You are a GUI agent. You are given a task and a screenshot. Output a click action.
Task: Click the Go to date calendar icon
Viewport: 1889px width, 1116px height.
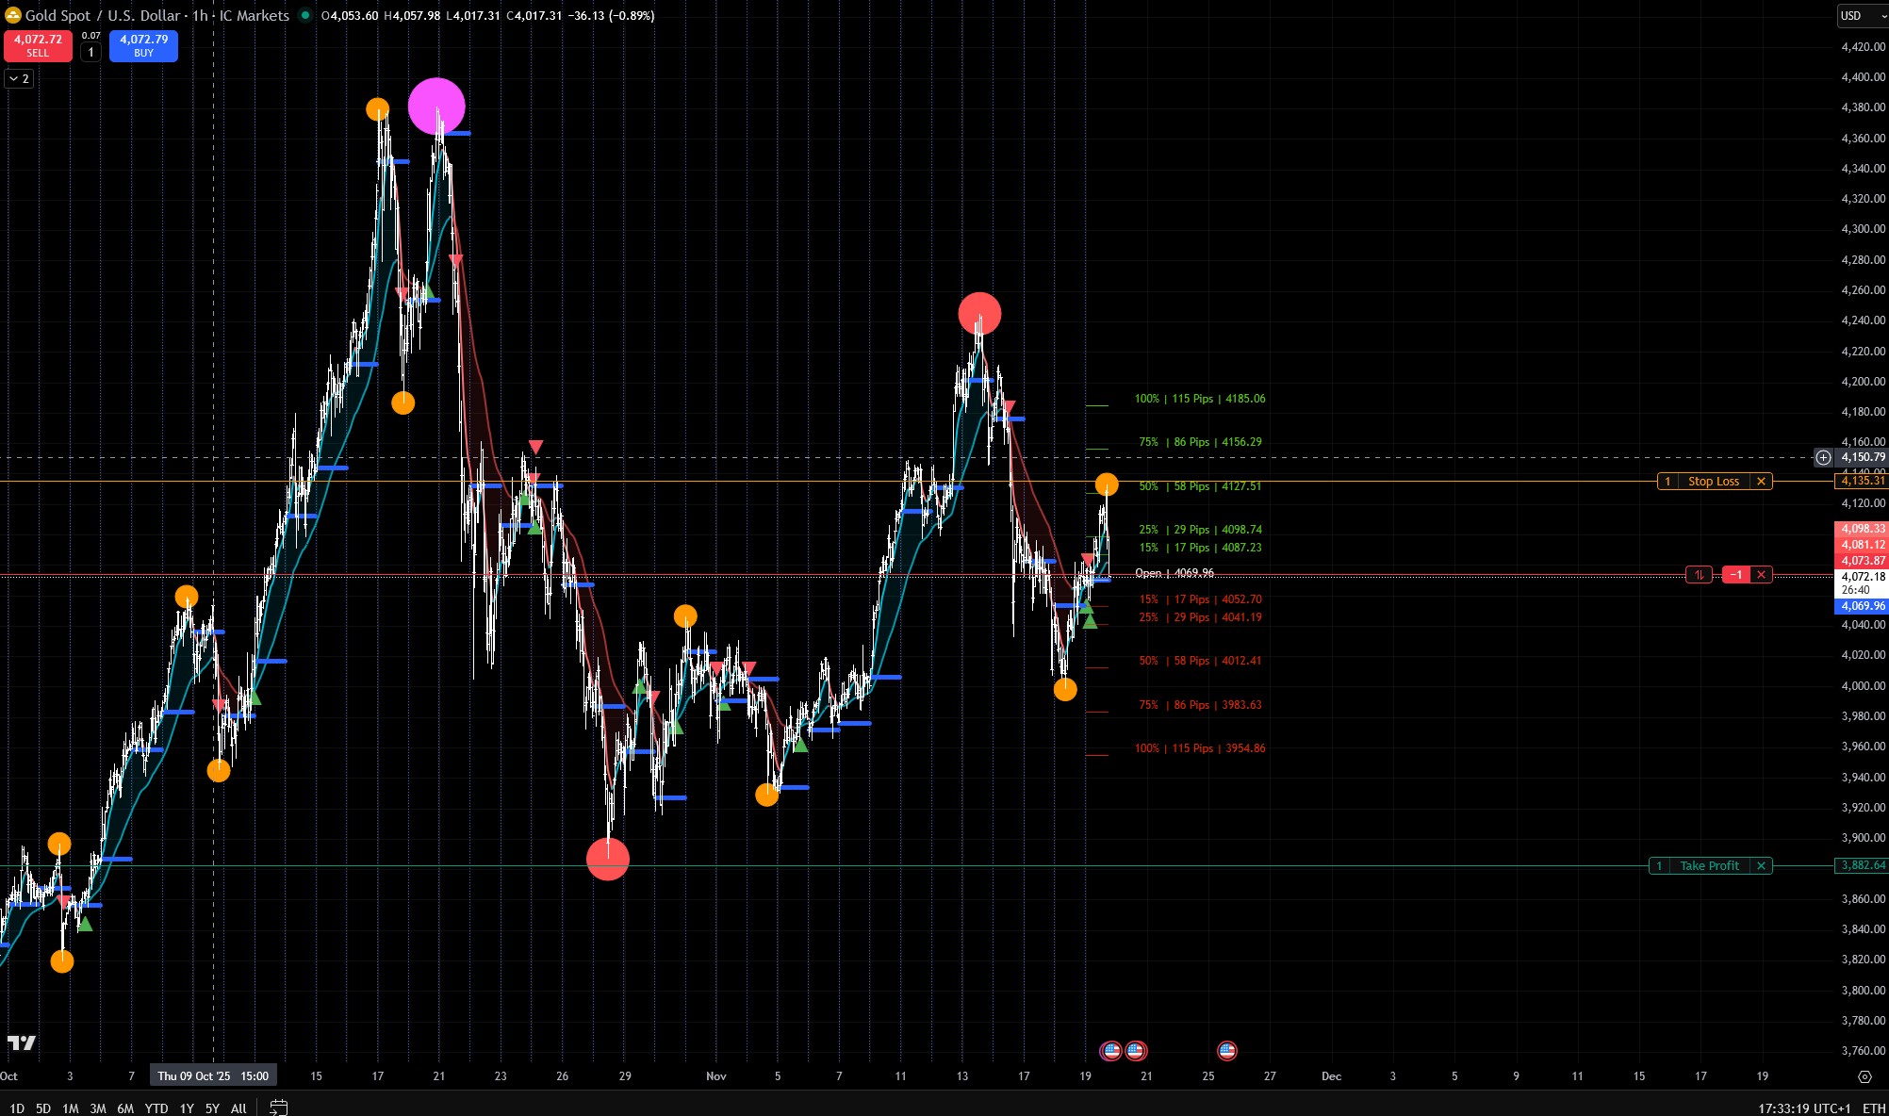tap(278, 1108)
